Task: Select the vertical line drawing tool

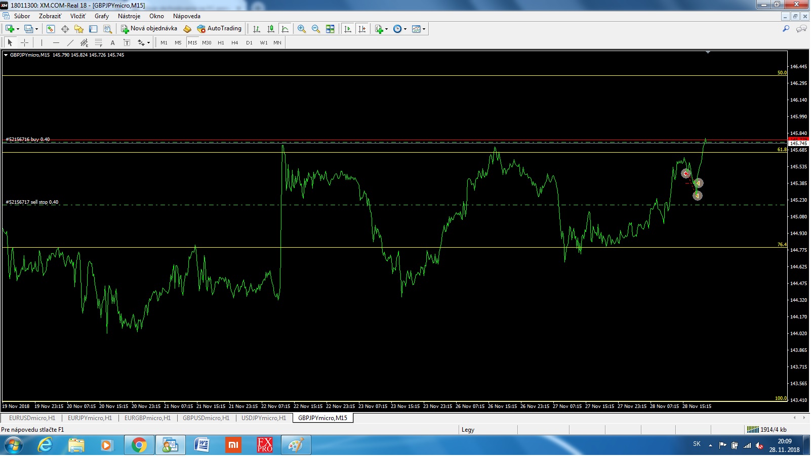Action: pos(42,43)
